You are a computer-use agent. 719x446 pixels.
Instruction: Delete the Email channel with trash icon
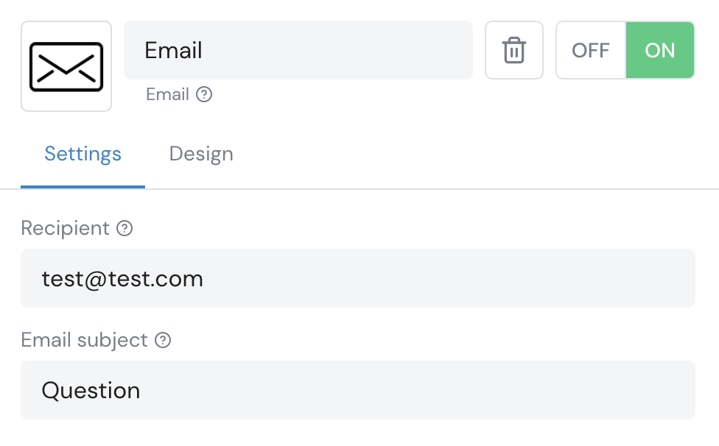(513, 50)
